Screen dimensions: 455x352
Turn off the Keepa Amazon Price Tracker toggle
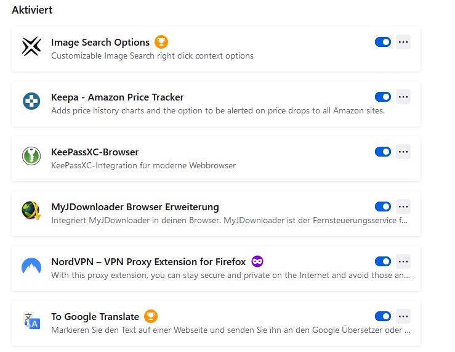382,97
